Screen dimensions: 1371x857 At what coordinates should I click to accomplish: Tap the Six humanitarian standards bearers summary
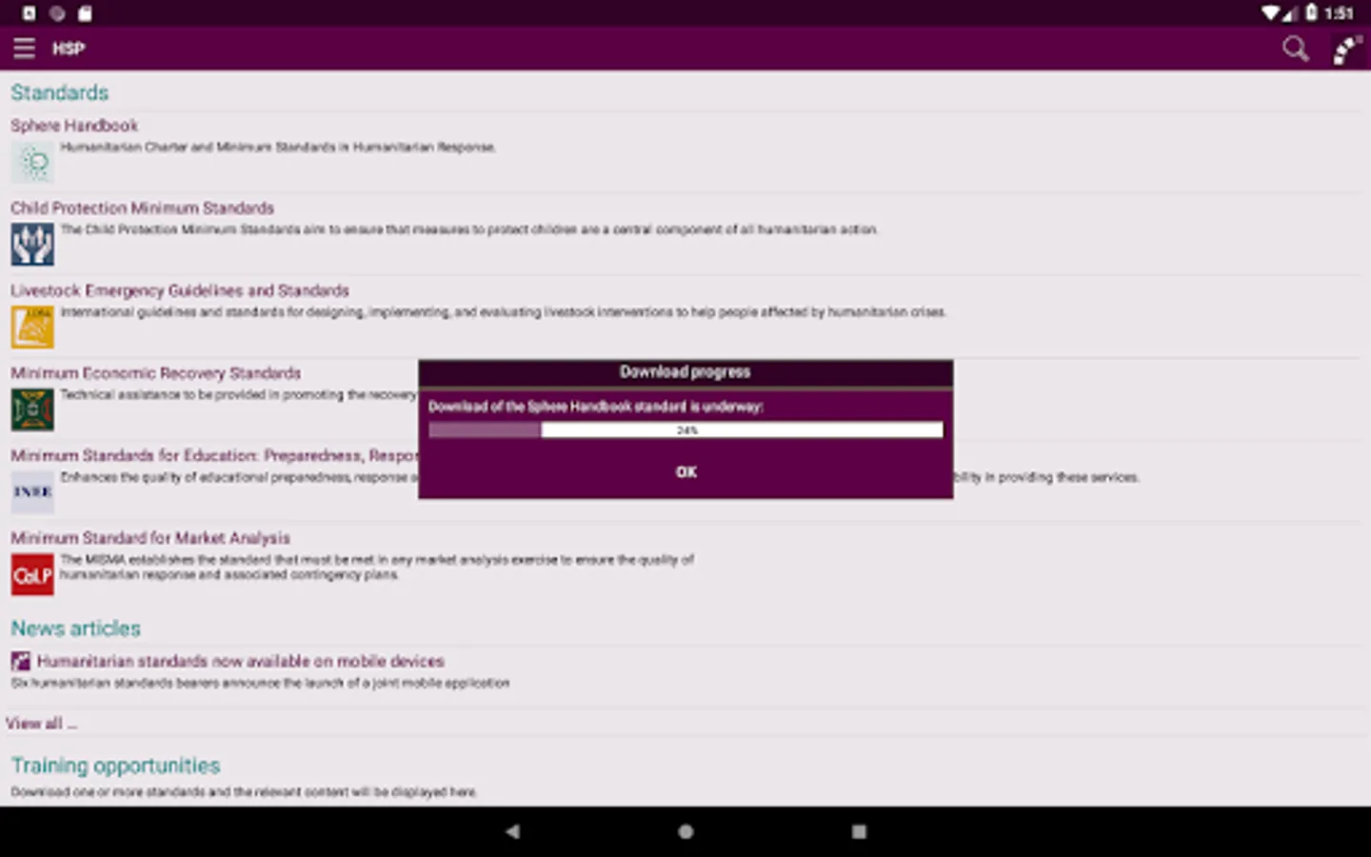click(x=260, y=684)
